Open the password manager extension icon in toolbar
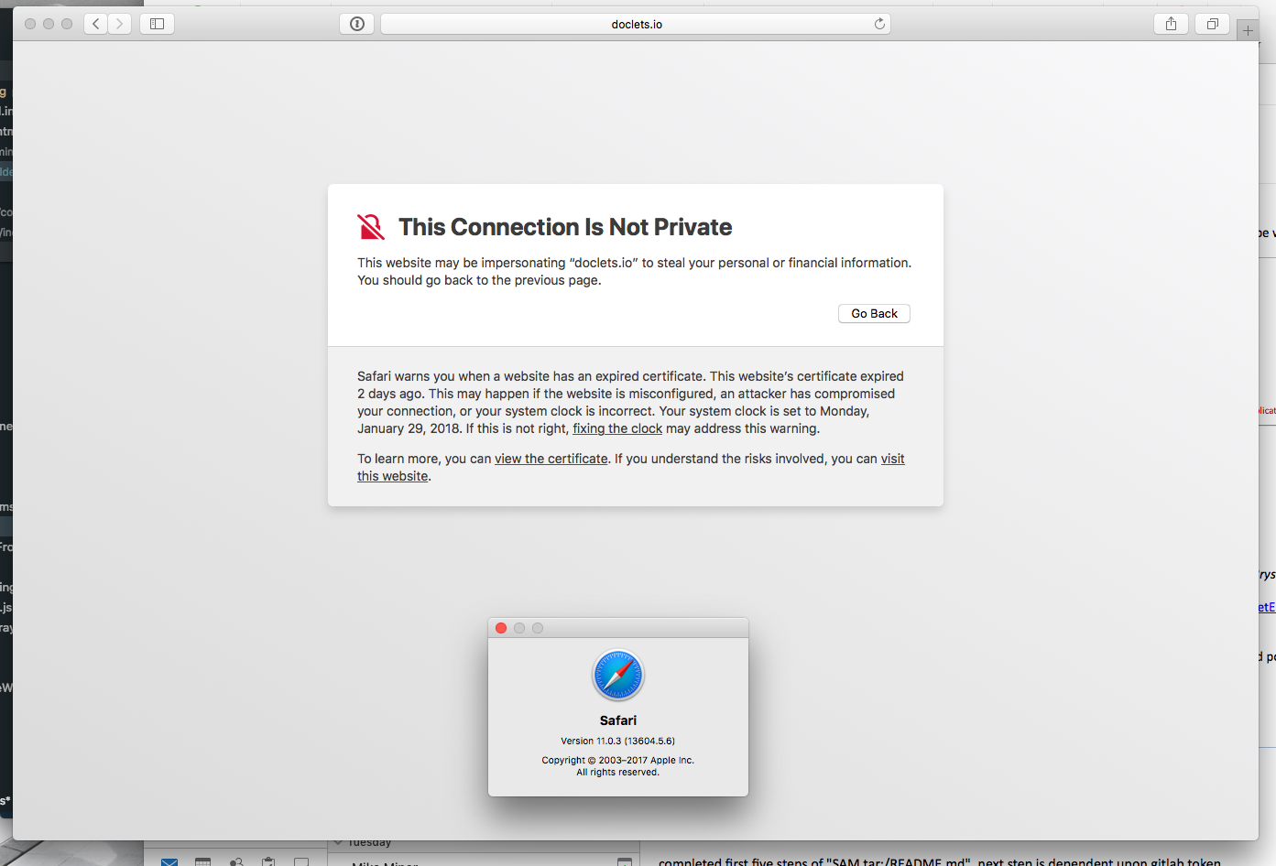This screenshot has width=1276, height=866. [357, 24]
